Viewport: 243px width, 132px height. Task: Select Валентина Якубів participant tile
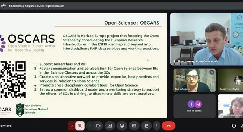point(230,80)
